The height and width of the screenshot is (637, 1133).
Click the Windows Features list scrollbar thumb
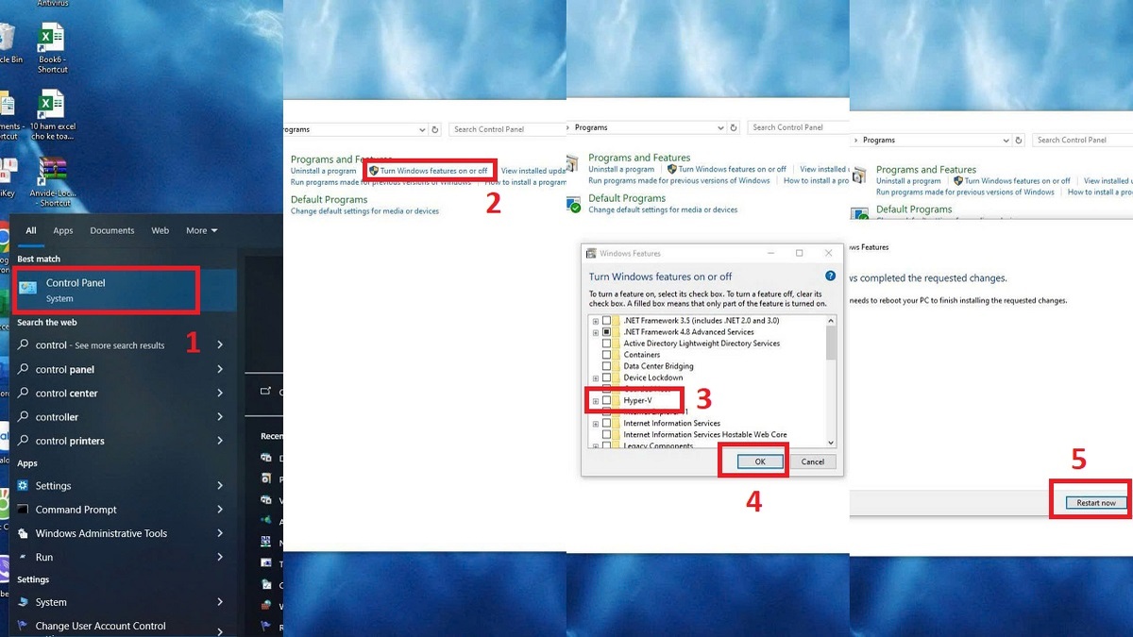[x=831, y=344]
